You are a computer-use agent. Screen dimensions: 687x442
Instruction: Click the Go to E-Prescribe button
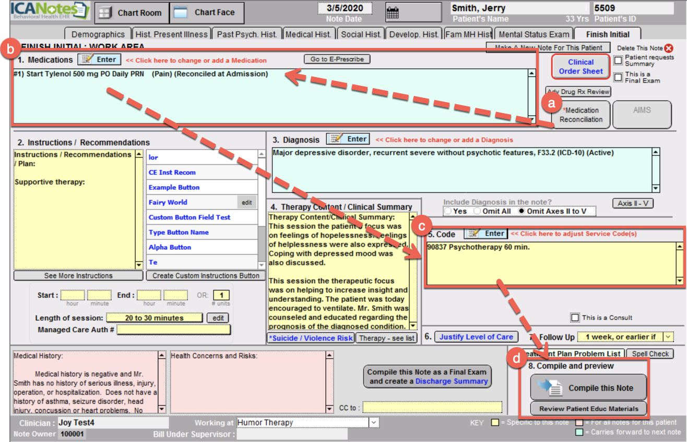[337, 59]
